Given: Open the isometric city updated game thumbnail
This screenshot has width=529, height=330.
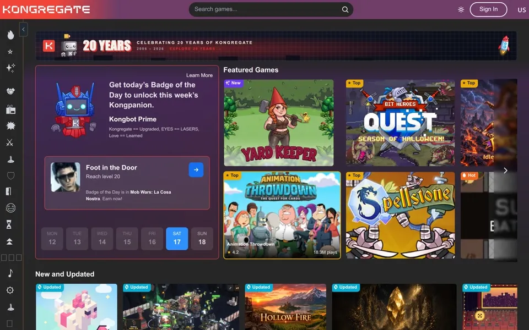Looking at the screenshot, I should click(x=181, y=307).
